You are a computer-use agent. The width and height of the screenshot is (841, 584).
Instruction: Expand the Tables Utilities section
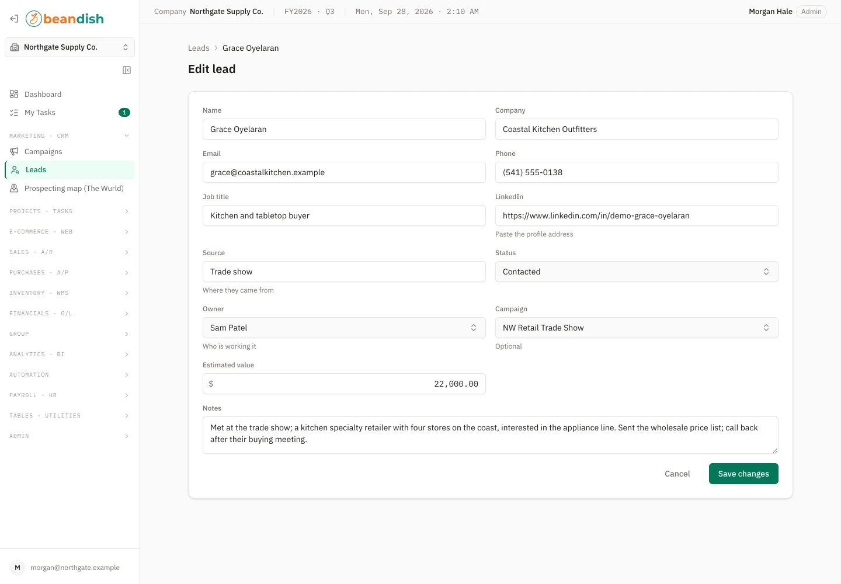click(x=69, y=416)
